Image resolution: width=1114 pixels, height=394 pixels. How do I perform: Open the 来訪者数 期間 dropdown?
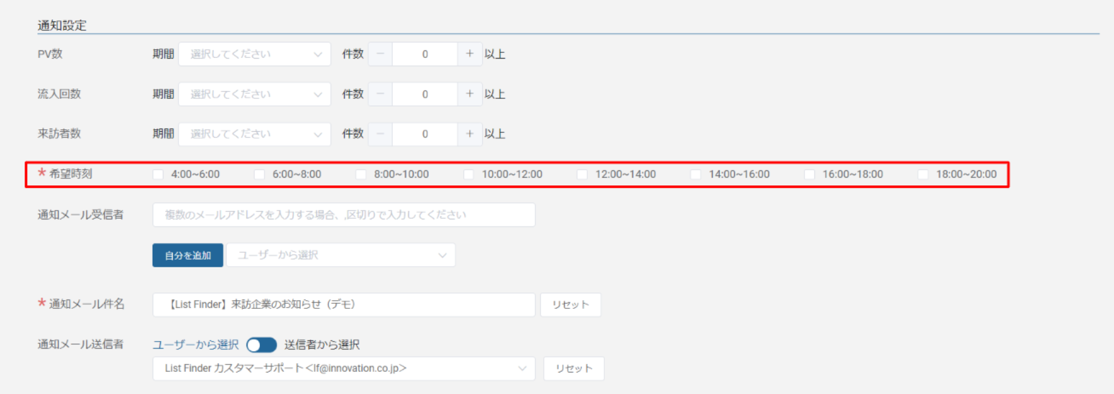click(254, 134)
